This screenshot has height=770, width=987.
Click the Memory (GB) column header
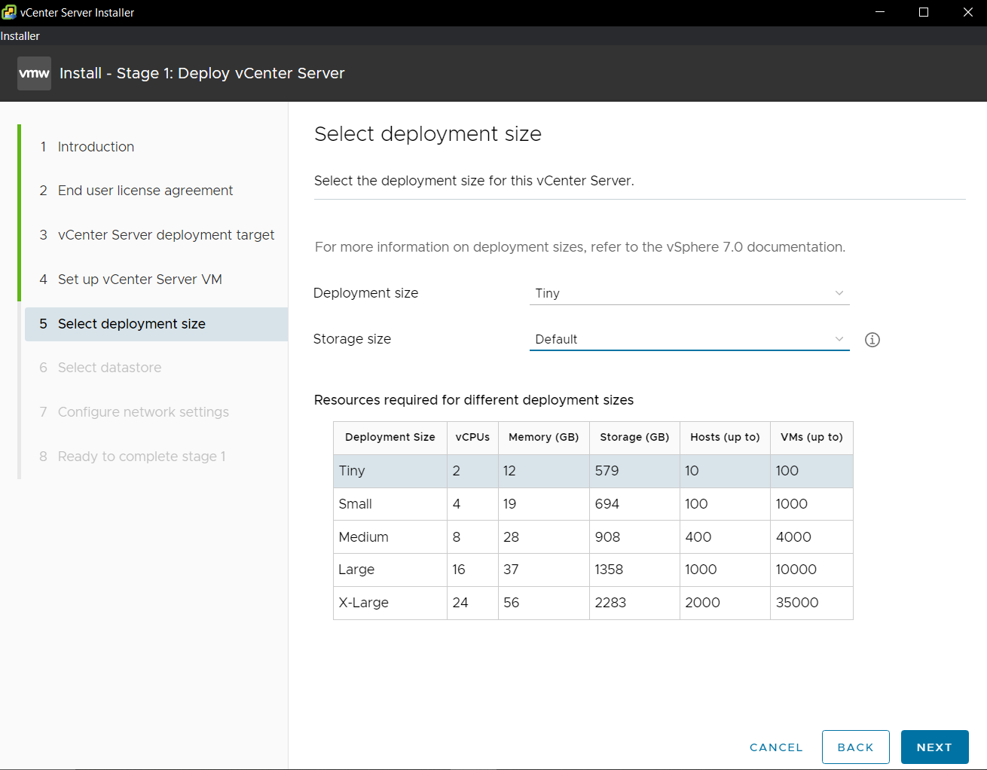543,437
